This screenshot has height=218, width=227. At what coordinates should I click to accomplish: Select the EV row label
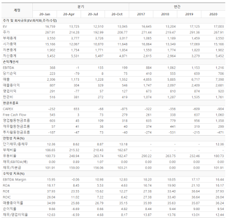5,27
